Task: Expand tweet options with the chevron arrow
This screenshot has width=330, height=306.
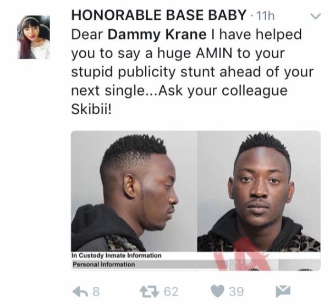Action: coord(315,16)
